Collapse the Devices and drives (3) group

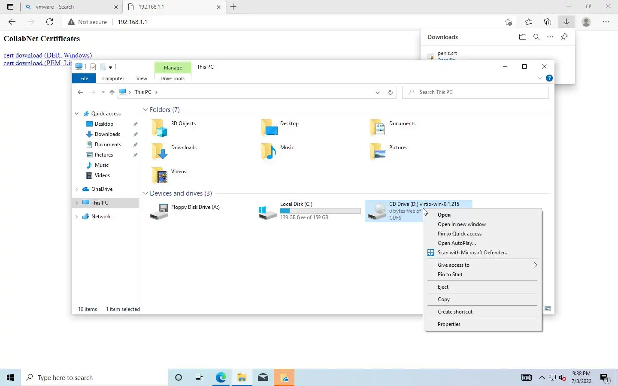tap(145, 193)
